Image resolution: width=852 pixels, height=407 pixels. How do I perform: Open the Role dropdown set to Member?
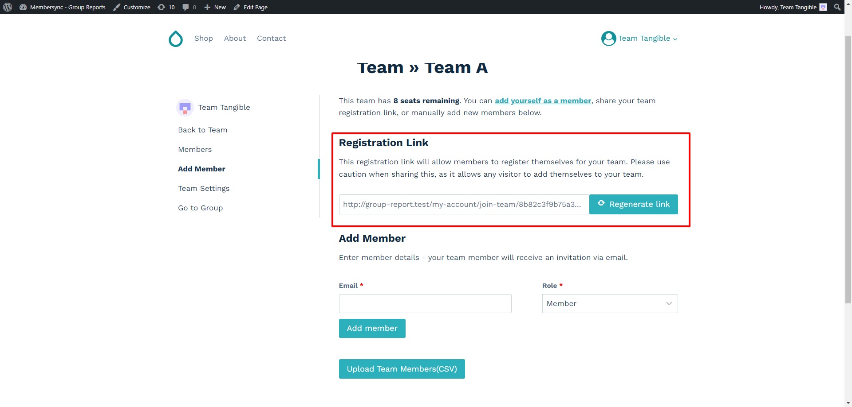(x=610, y=303)
